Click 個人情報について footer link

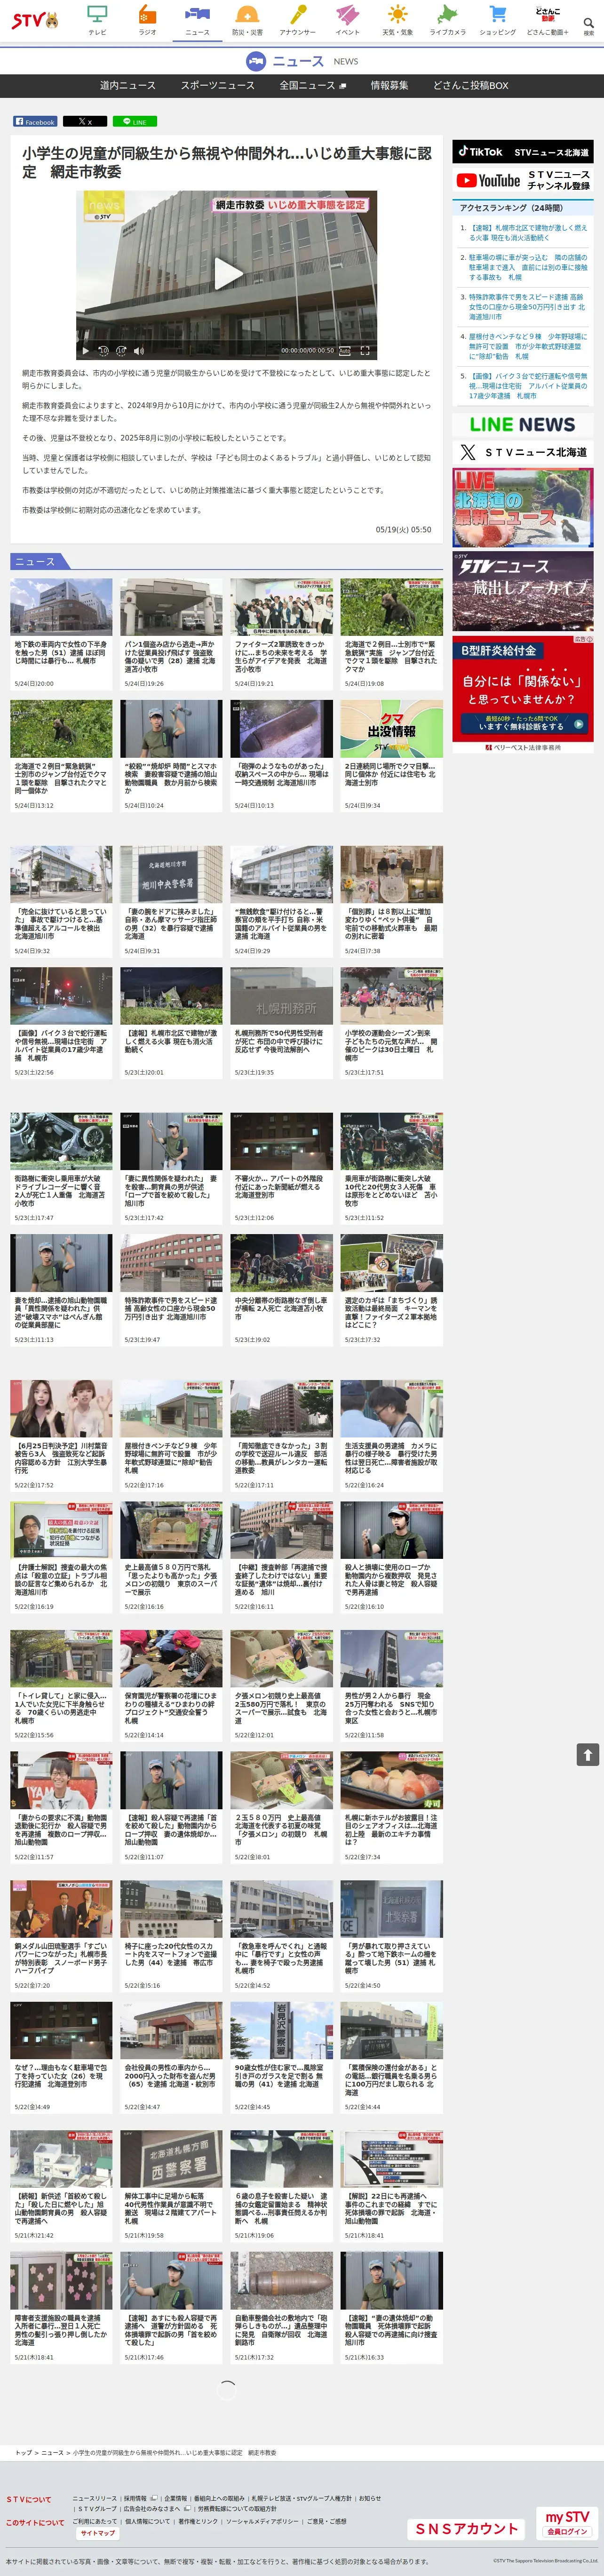148,2521
